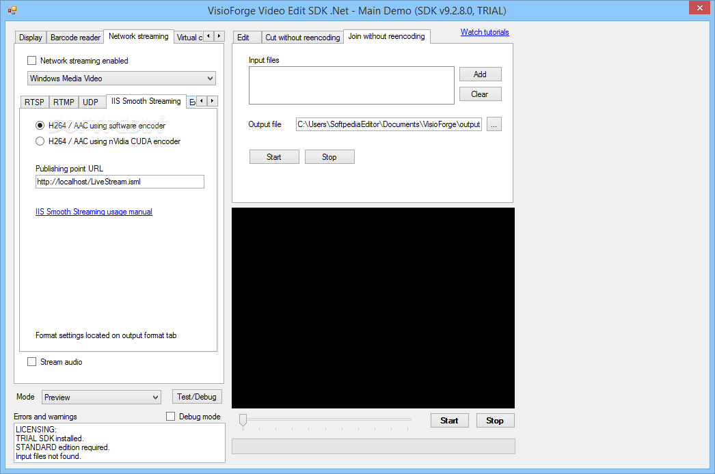Switch to the RTMP tab
The image size is (715, 474).
[64, 102]
